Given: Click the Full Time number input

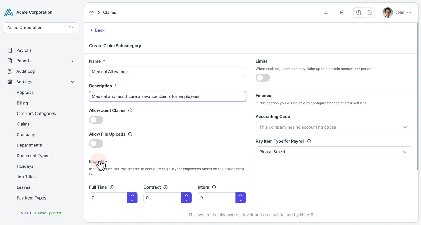Looking at the screenshot, I should tap(108, 198).
